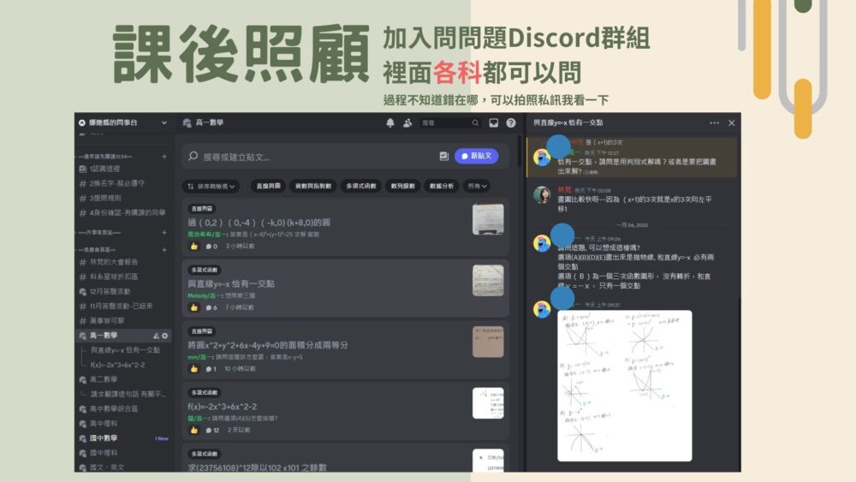The width and height of the screenshot is (856, 482).
Task: Select sidebar thread f(x)=-2x^3+6x^2-2
Action: tap(118, 366)
